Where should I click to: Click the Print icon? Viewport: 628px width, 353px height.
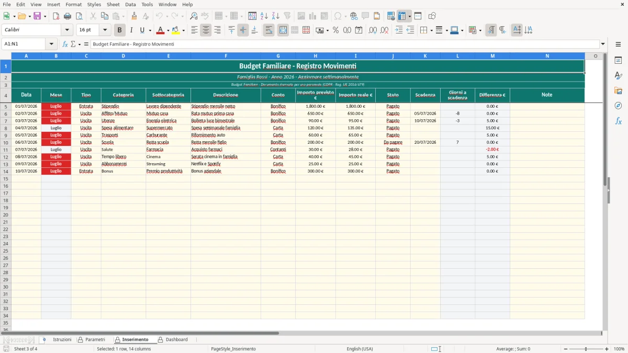pyautogui.click(x=68, y=16)
